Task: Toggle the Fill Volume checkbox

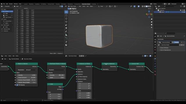Action: pos(17,85)
